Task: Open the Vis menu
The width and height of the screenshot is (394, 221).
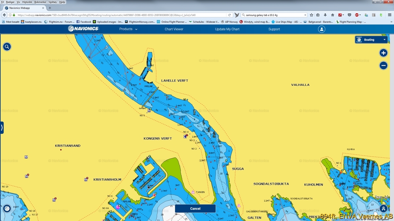Action: tap(19, 2)
